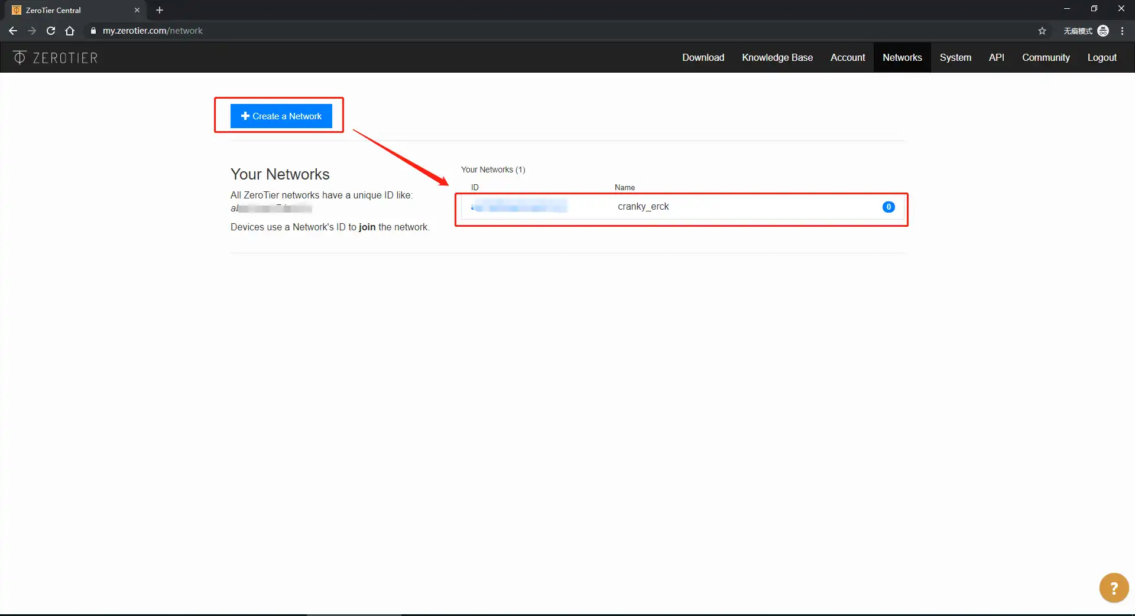Click the Your Networks (1) label
Image resolution: width=1135 pixels, height=616 pixels.
tap(493, 170)
